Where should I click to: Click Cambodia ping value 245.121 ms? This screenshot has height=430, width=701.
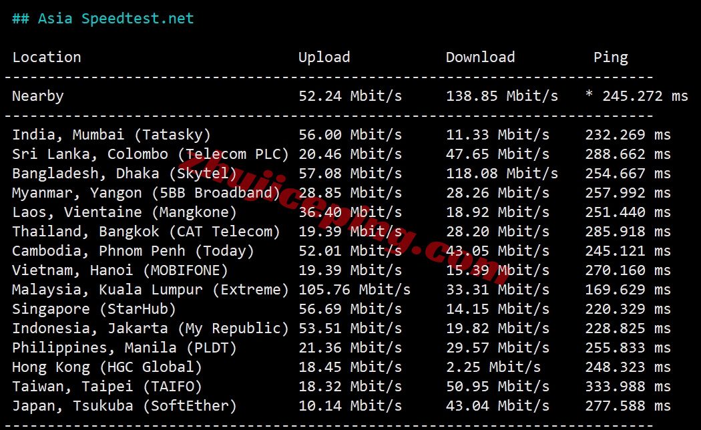coord(628,251)
